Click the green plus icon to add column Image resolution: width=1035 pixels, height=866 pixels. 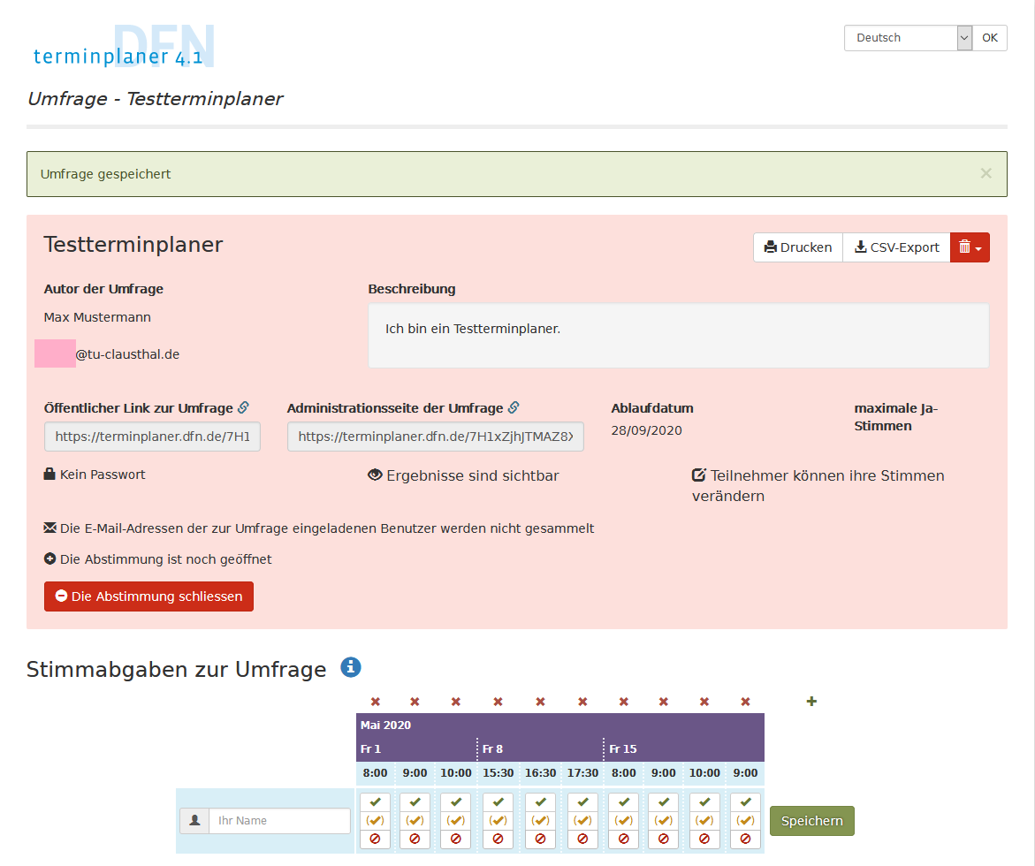[811, 702]
